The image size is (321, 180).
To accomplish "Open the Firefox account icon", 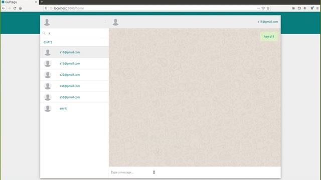I will (x=305, y=8).
